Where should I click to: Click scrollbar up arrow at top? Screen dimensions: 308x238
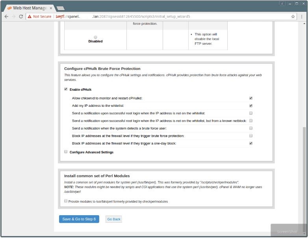click(x=304, y=24)
